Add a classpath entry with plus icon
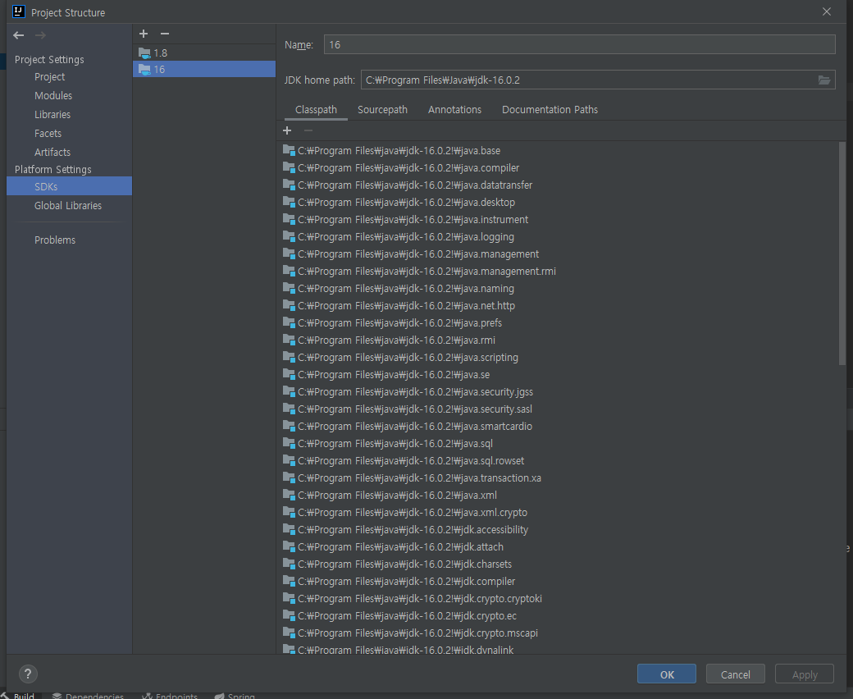Screen dimensions: 853x699 [x=287, y=130]
